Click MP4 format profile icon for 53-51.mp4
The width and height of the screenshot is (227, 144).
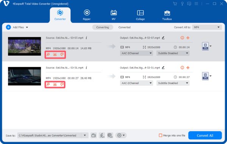(205, 76)
